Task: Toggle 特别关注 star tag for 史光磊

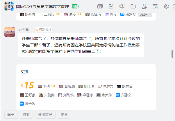Action: (43, 30)
